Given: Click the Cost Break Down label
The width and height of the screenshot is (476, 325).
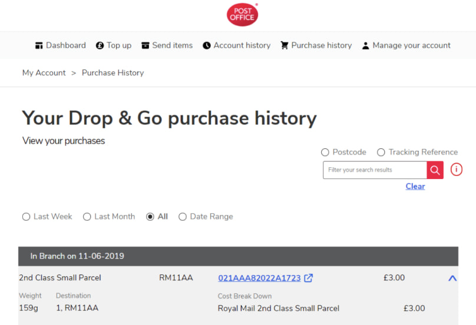Looking at the screenshot, I should [244, 296].
